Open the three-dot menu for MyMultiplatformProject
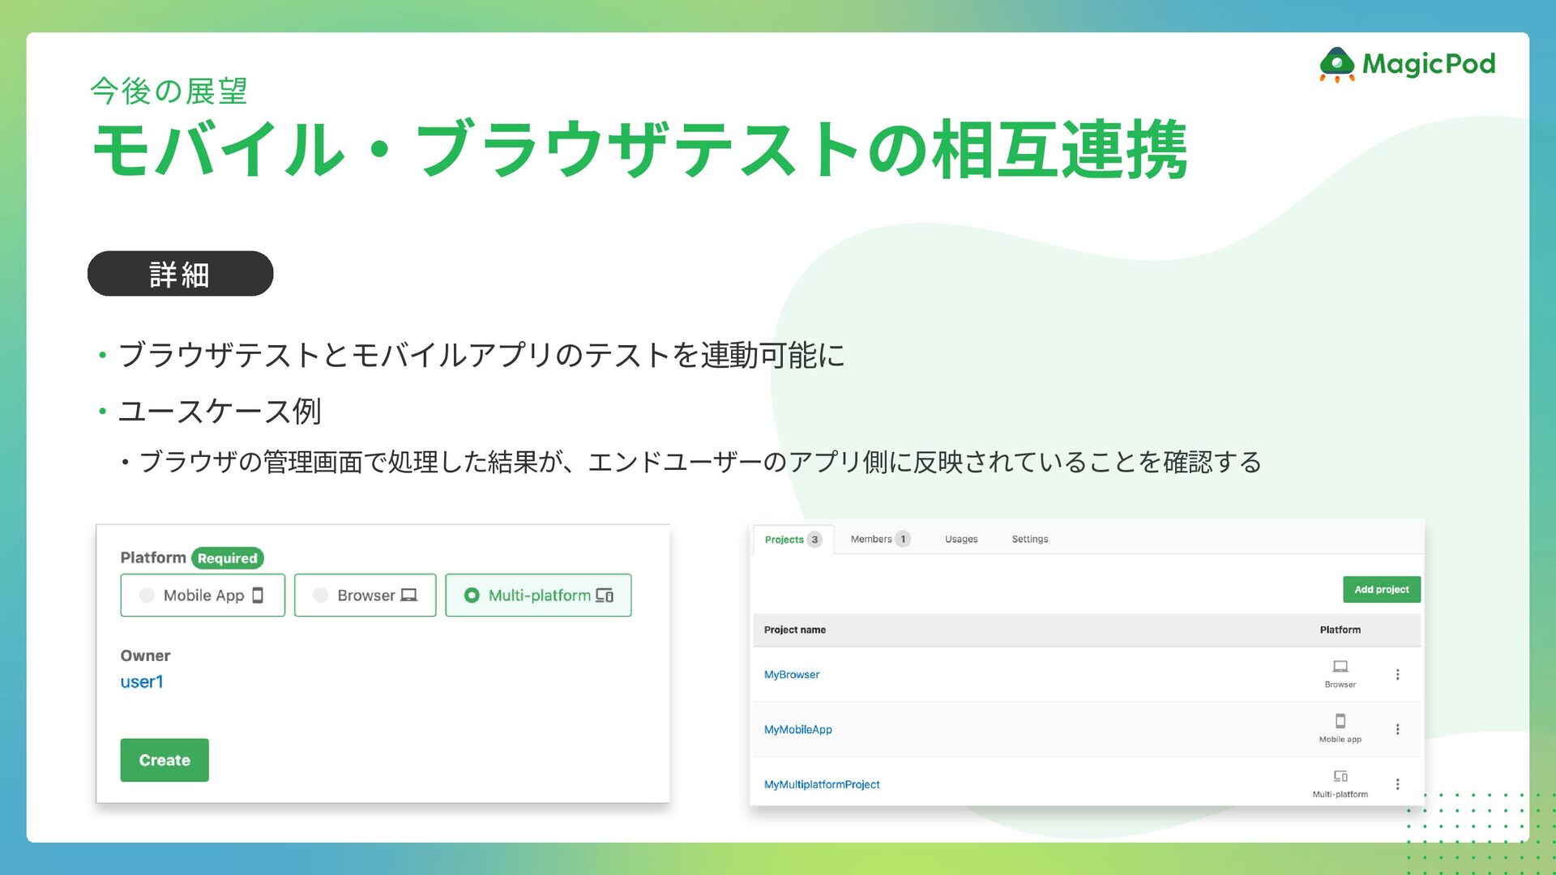 [1397, 784]
